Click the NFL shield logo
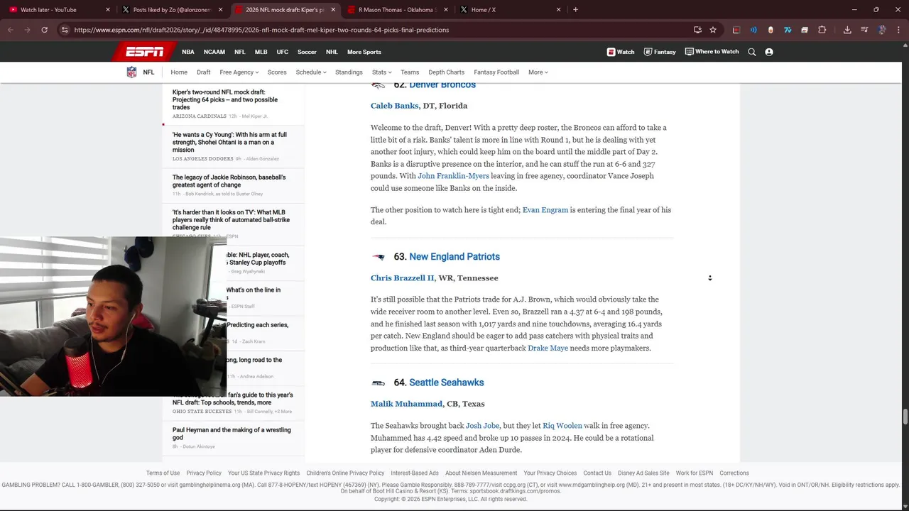Viewport: 909px width, 511px height. point(131,72)
